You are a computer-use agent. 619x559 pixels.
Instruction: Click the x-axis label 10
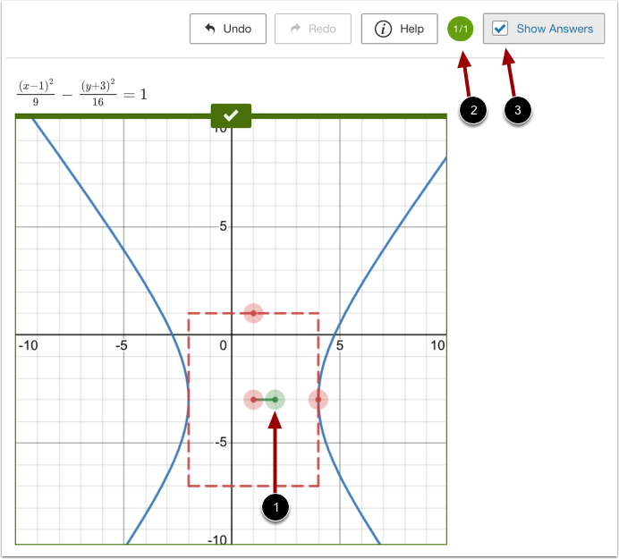(437, 345)
